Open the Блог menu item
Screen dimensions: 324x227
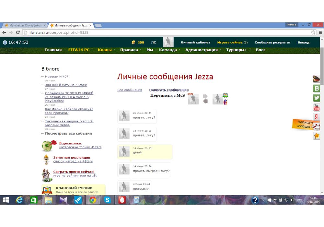[x=260, y=50]
